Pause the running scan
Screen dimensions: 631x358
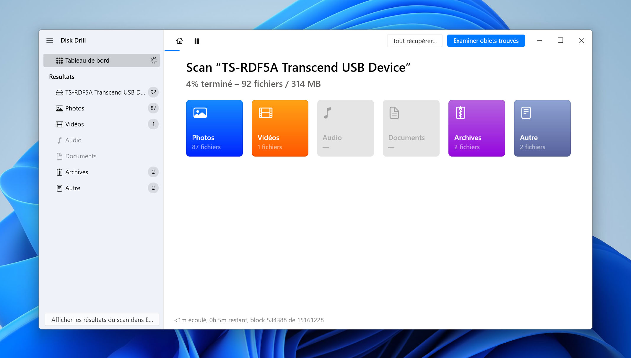[x=197, y=41]
